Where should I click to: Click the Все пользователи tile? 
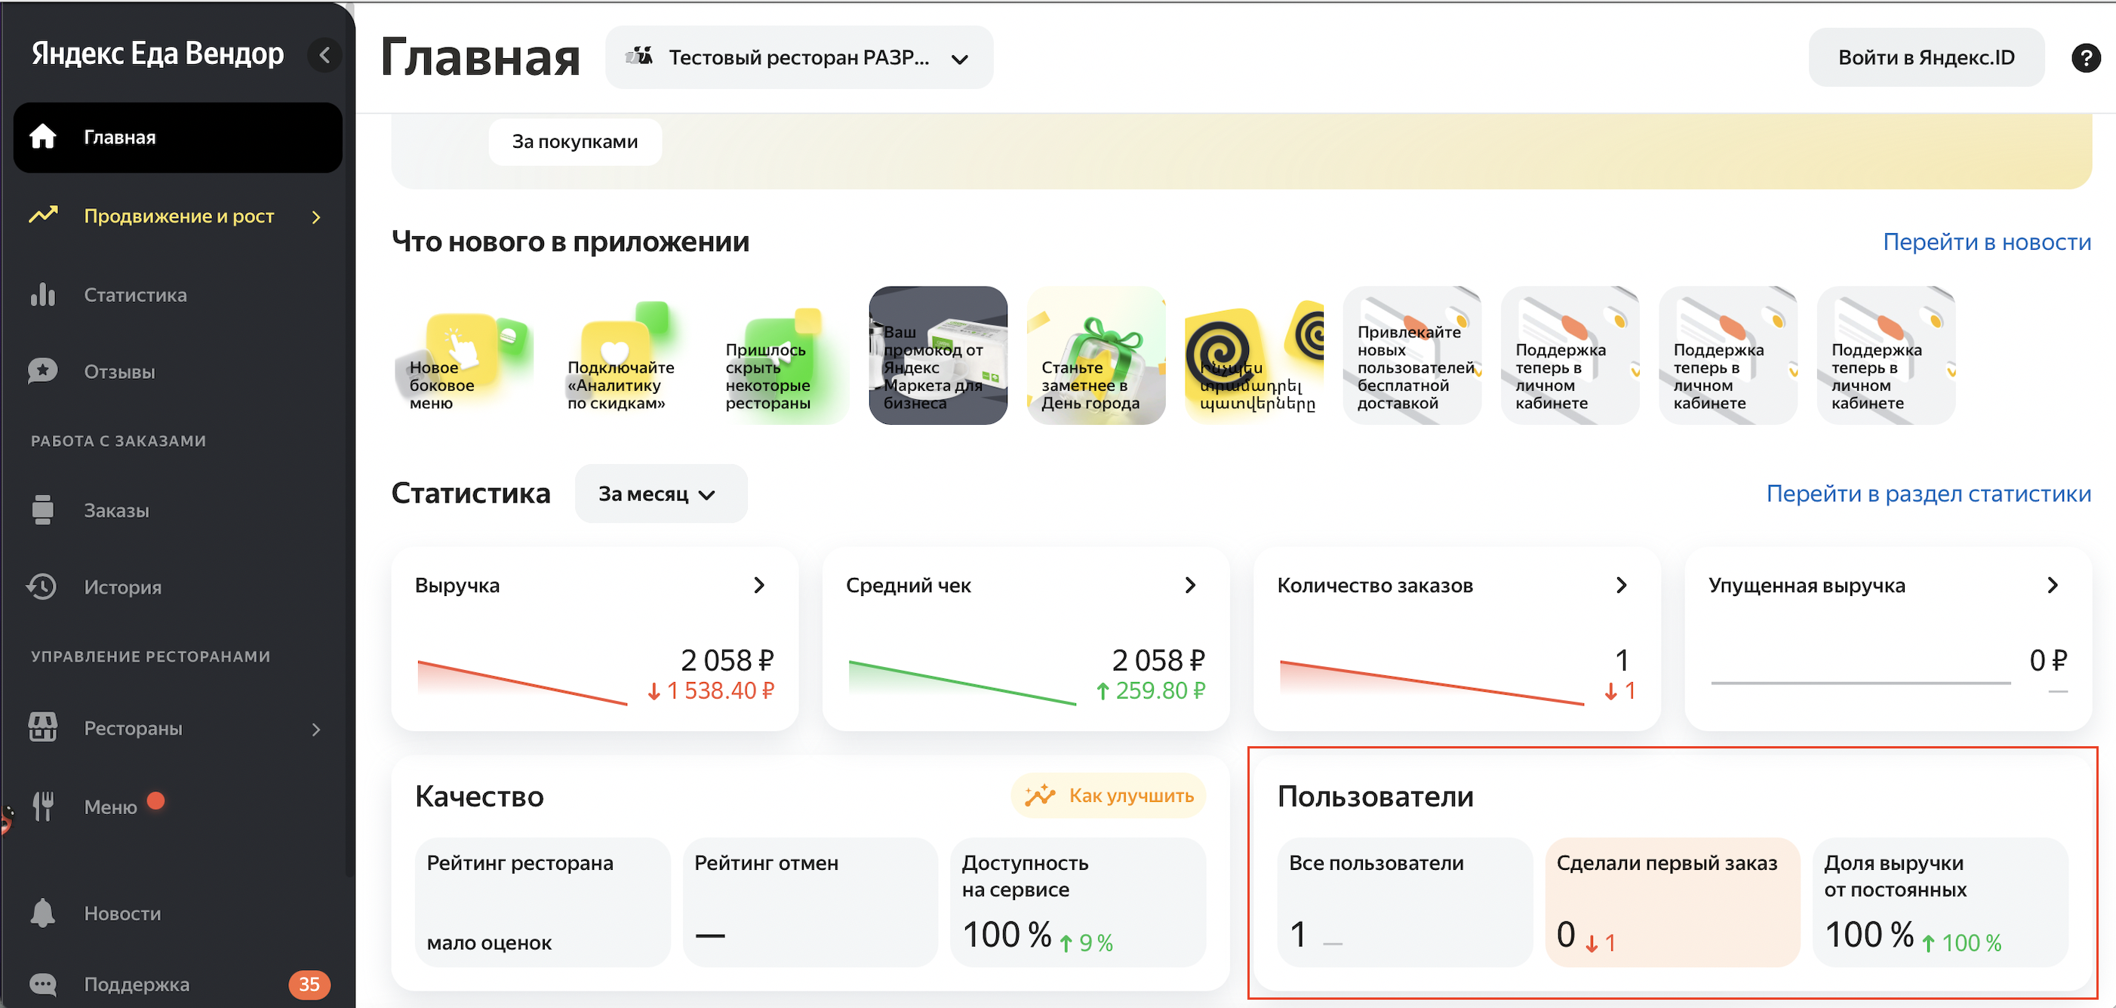[1404, 902]
